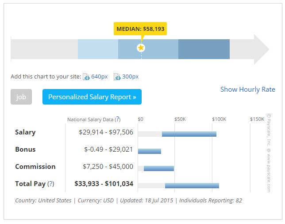285x224 pixels.
Task: Click the Updated: 18 Jul 2015 text
Action: tap(146, 201)
